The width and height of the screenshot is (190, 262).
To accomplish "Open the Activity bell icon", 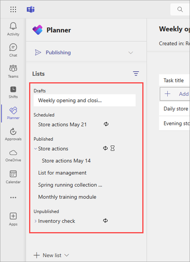I will click(x=13, y=26).
